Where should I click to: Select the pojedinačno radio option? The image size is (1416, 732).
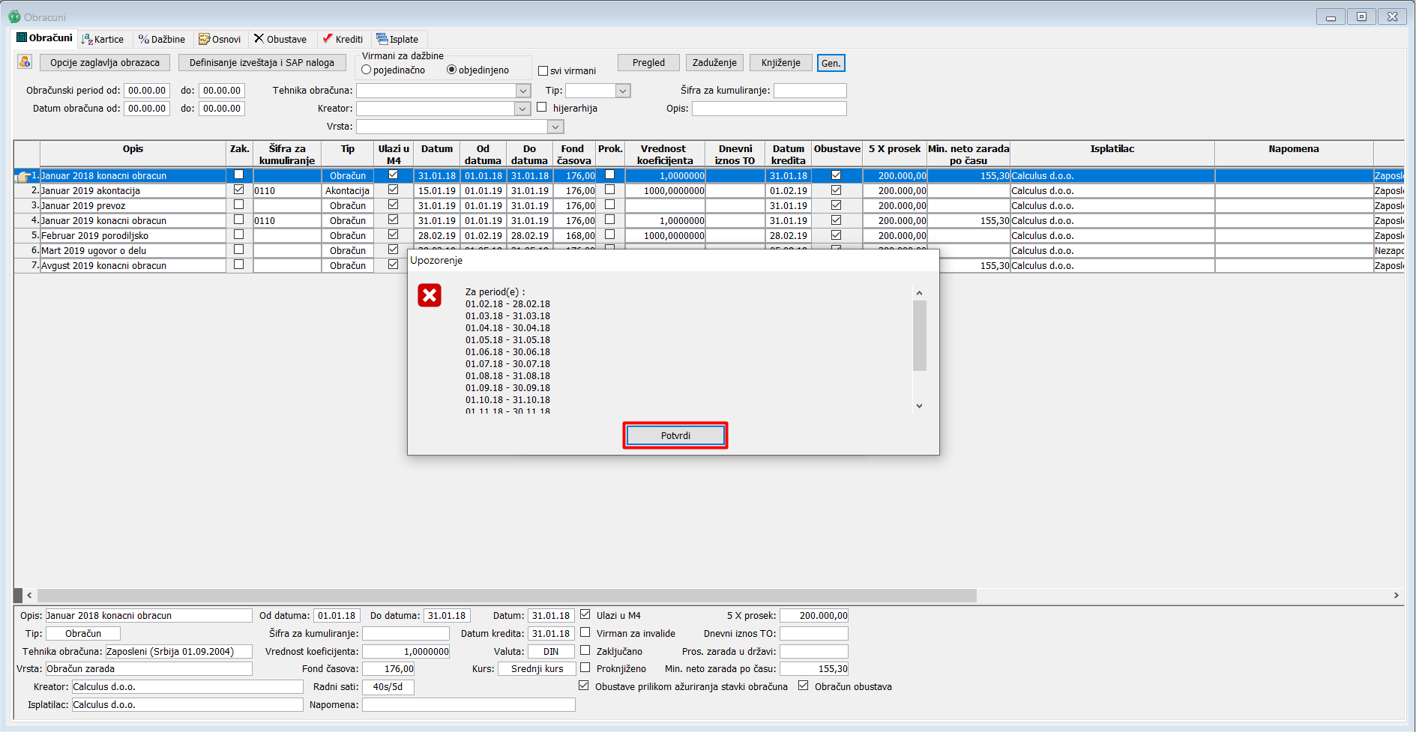coord(367,70)
